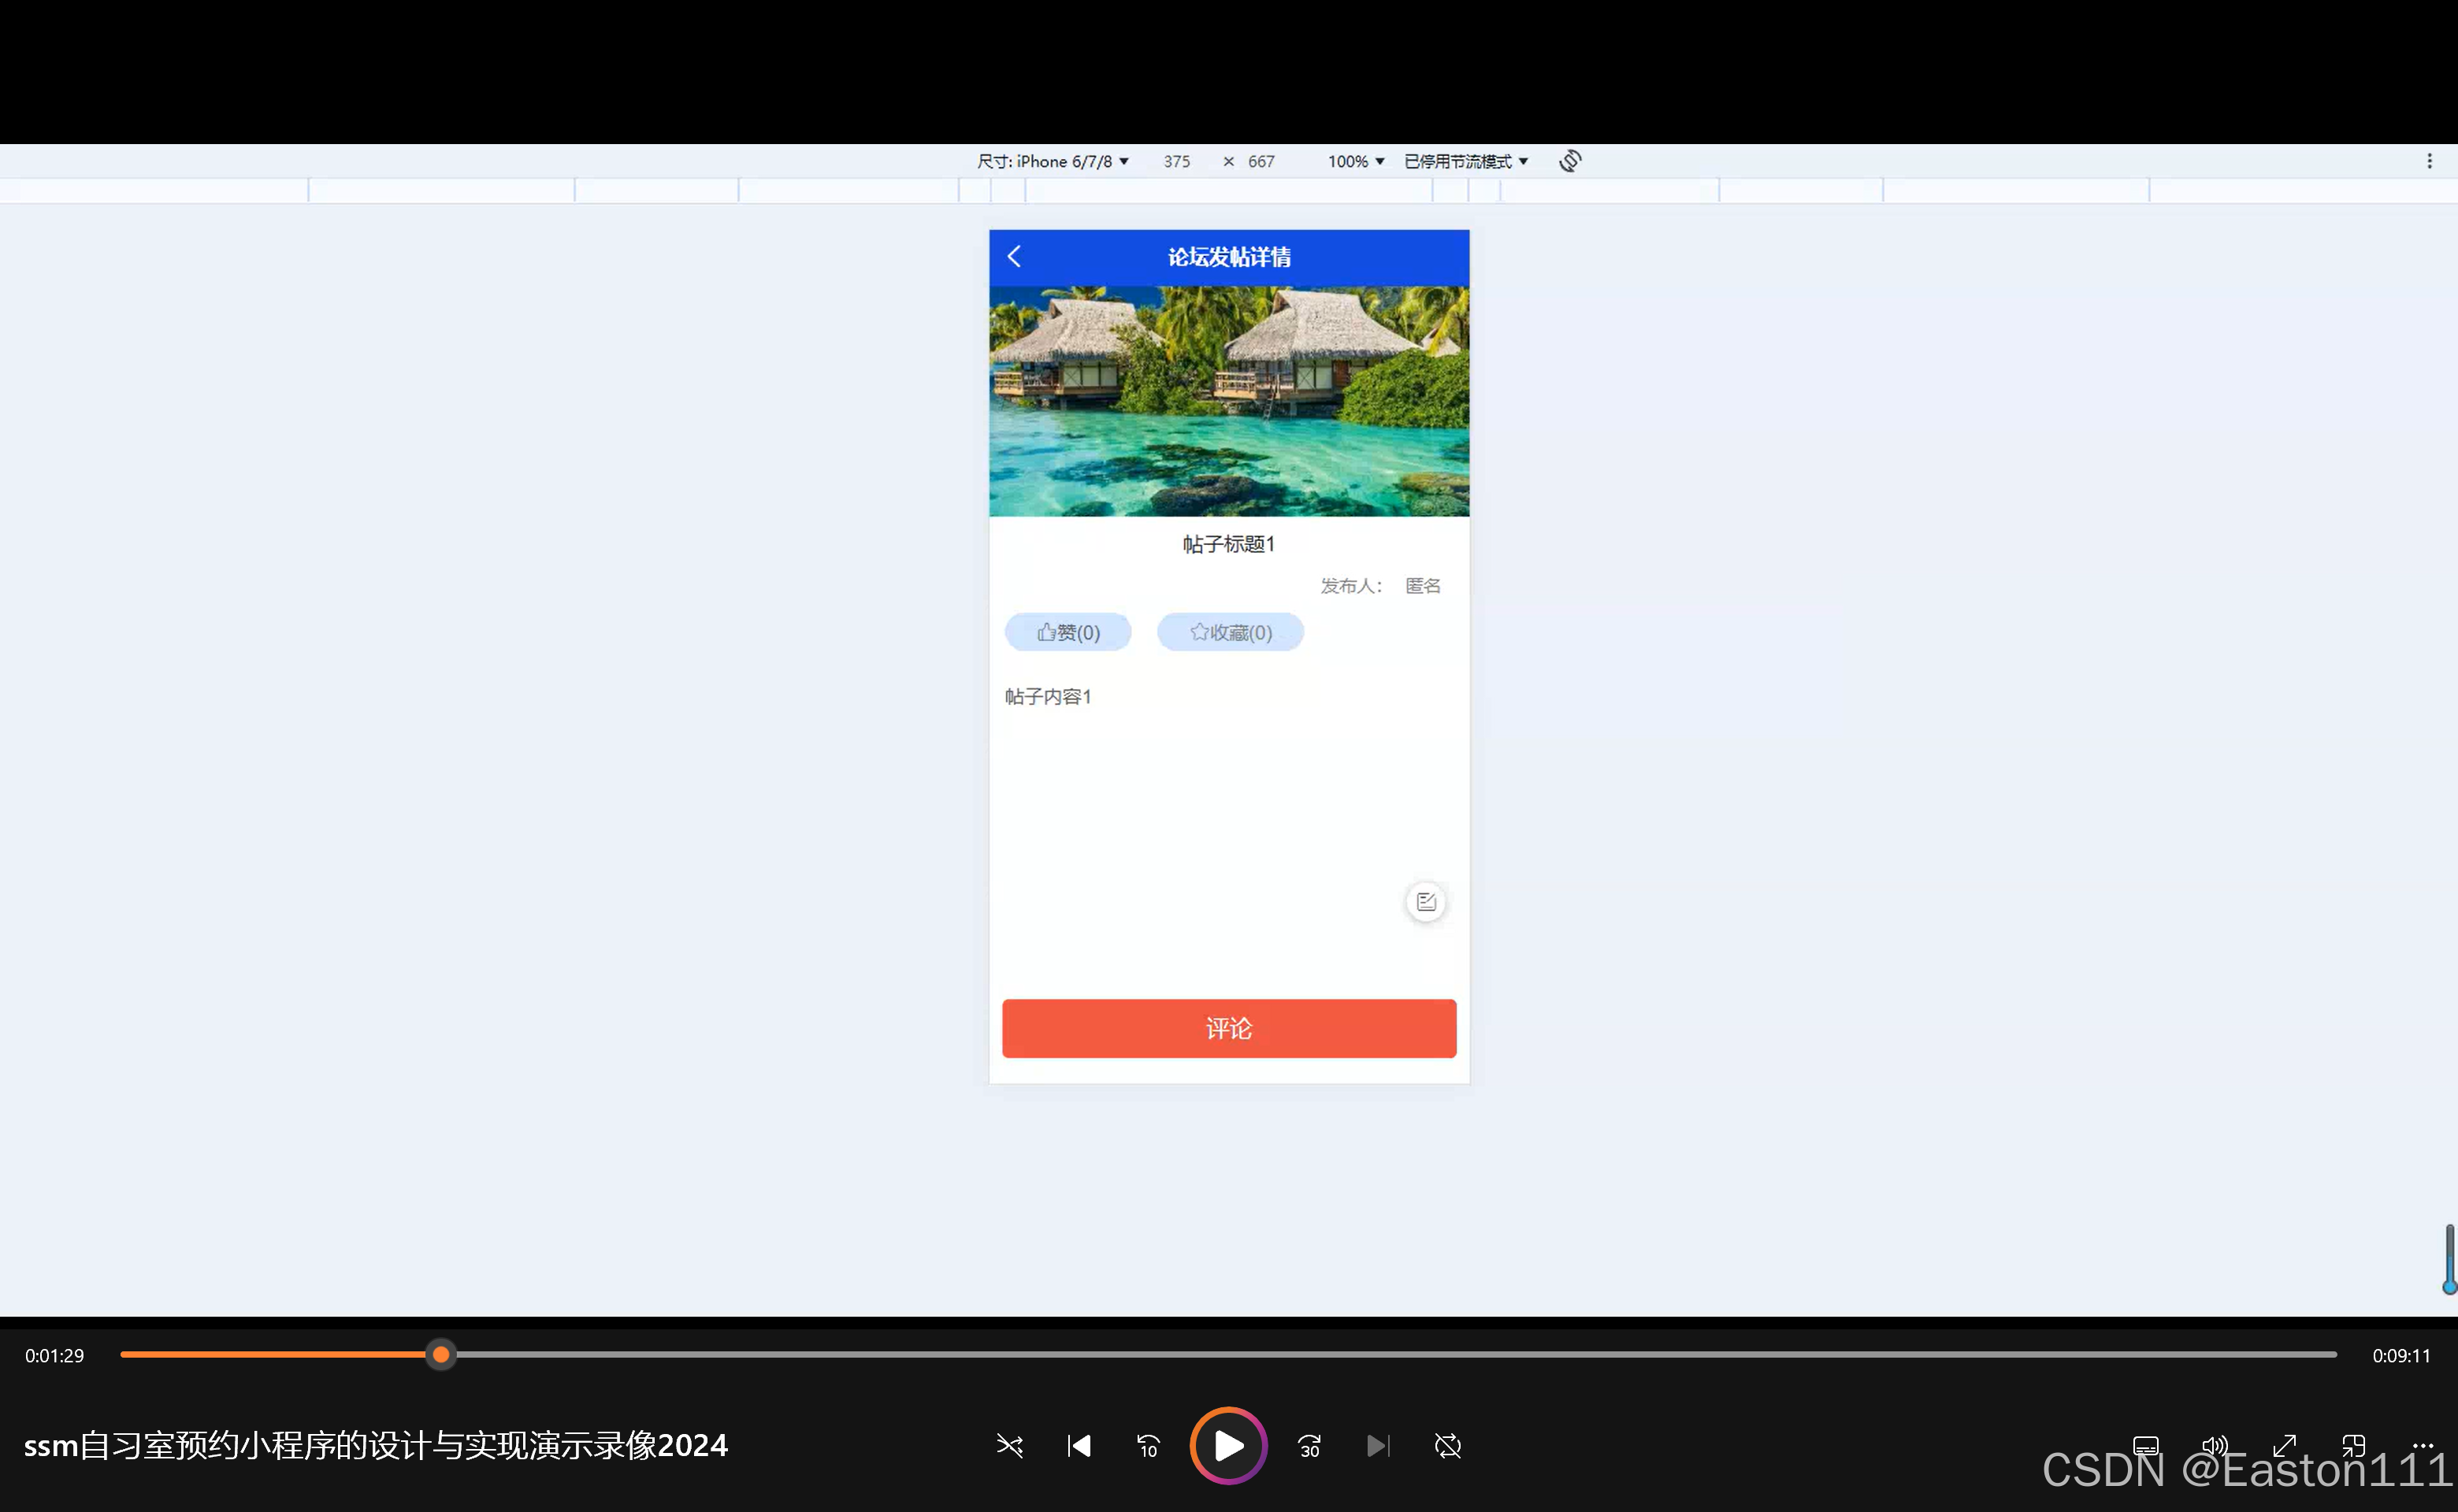Open the volume control
The height and width of the screenshot is (1512, 2458).
tap(2215, 1446)
